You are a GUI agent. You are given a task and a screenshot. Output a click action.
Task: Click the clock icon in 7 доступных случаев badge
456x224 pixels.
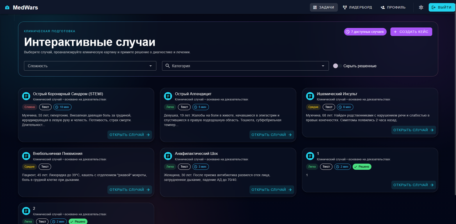click(348, 32)
